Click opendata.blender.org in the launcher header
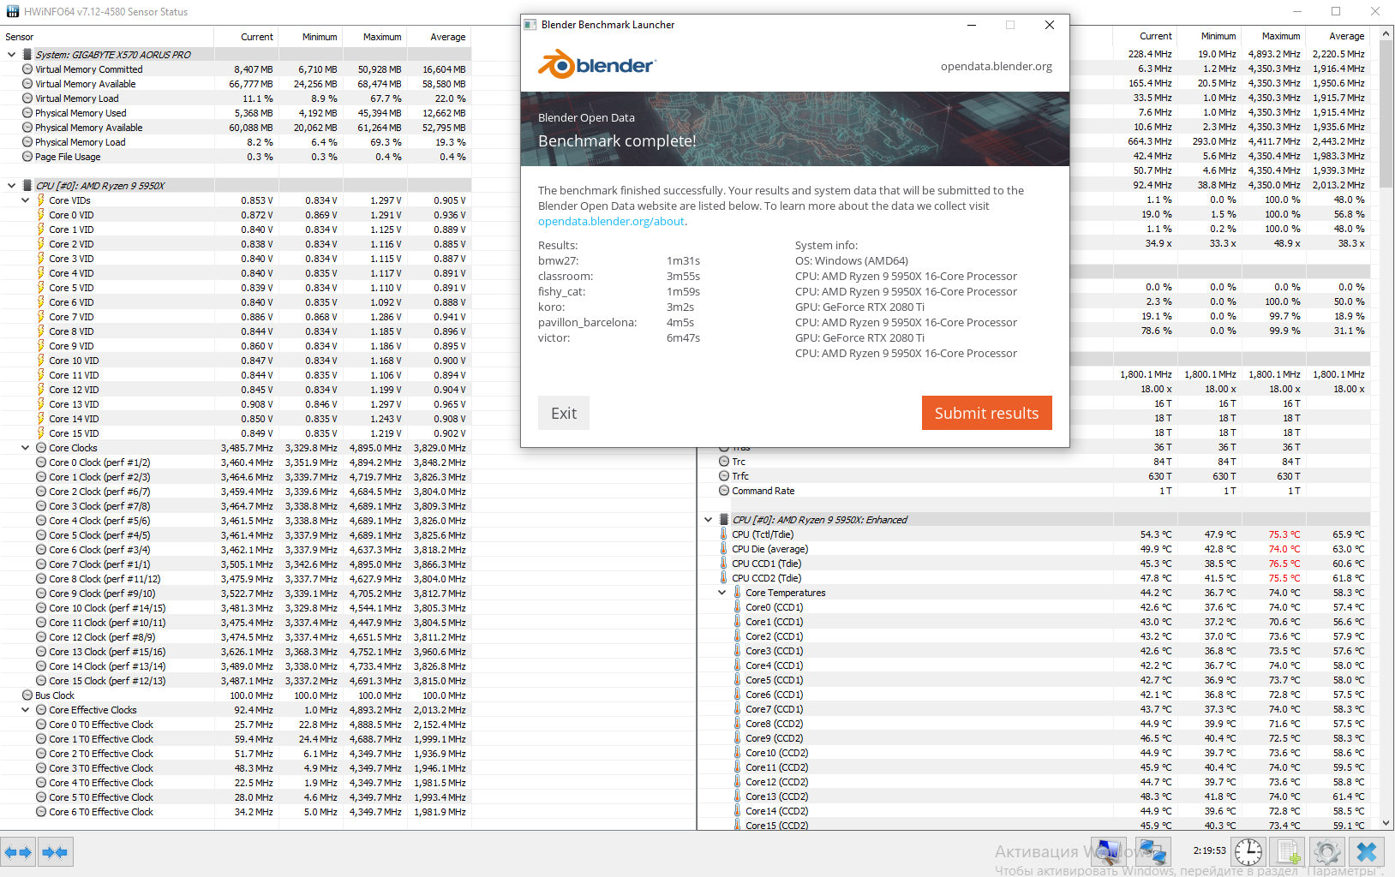The height and width of the screenshot is (877, 1395). click(x=996, y=66)
